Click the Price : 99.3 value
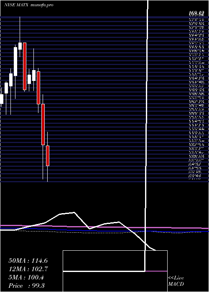This screenshot has height=292, width=209. (x=26, y=286)
